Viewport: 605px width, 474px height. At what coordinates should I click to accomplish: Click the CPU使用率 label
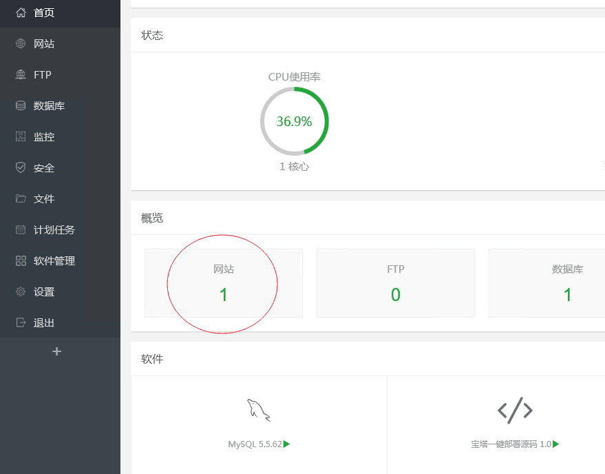coord(294,77)
